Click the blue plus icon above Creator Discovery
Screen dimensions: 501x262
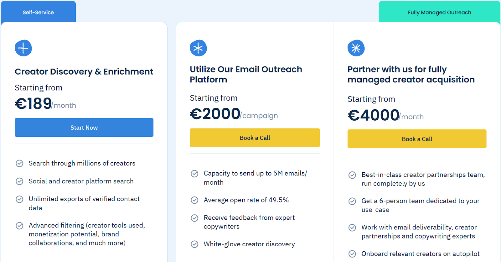(23, 48)
